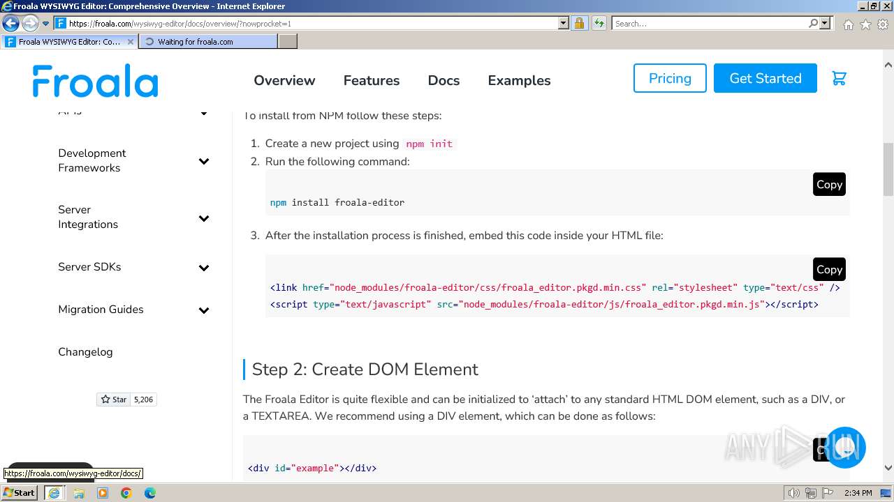
Task: Click 'npm install froala-editor' code line
Action: pos(337,203)
